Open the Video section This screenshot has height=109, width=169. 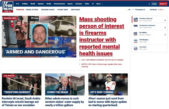coord(87,4)
